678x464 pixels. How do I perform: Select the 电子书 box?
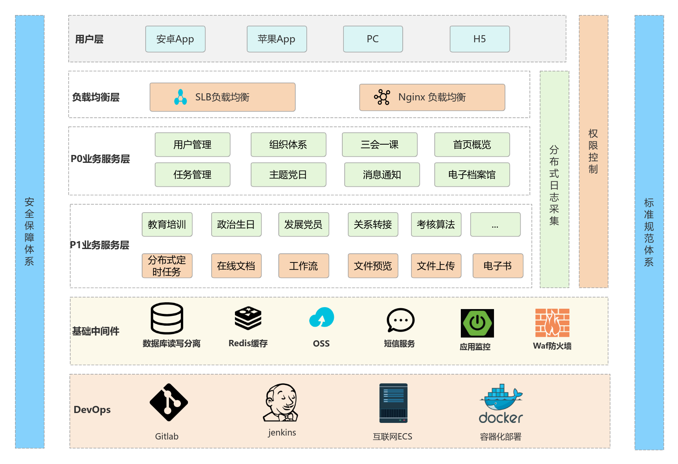coord(498,266)
